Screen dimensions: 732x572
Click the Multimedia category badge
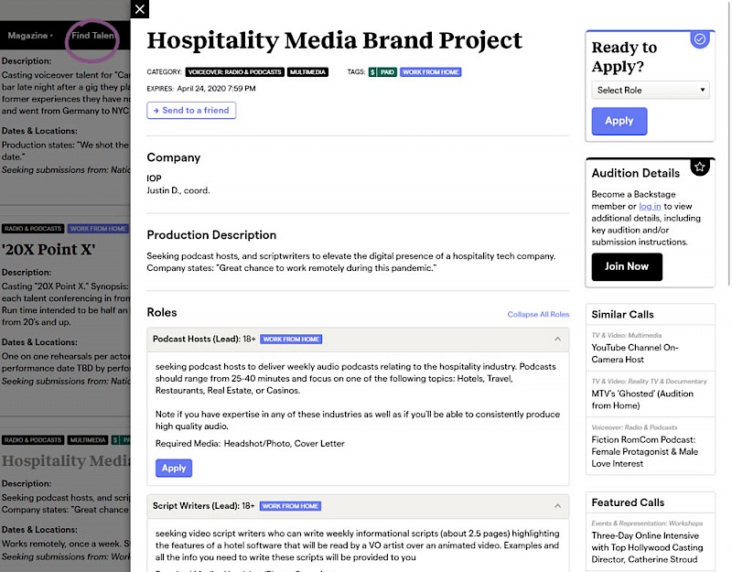[307, 71]
